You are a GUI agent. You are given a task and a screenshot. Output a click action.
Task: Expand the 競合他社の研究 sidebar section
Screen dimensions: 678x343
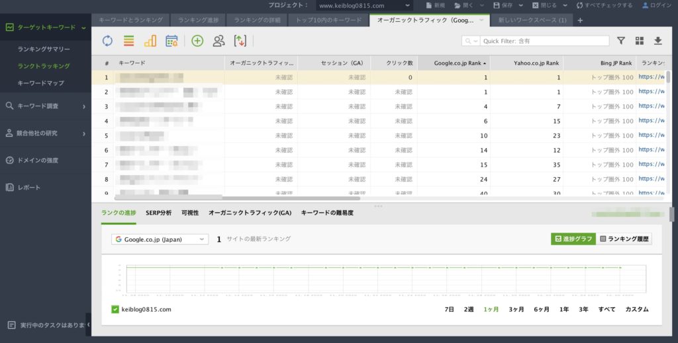coord(84,133)
